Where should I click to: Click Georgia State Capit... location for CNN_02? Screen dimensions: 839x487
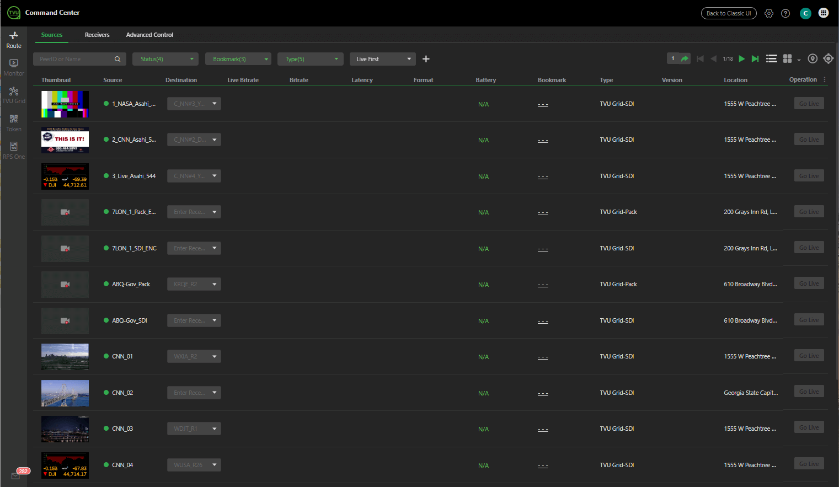point(751,393)
